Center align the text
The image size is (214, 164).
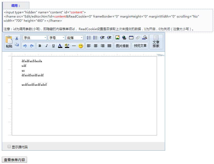pos(96,46)
